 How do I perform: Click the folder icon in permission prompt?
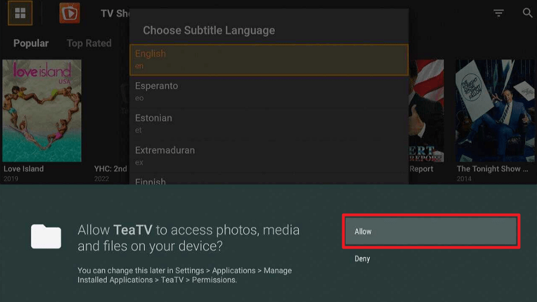pyautogui.click(x=46, y=236)
